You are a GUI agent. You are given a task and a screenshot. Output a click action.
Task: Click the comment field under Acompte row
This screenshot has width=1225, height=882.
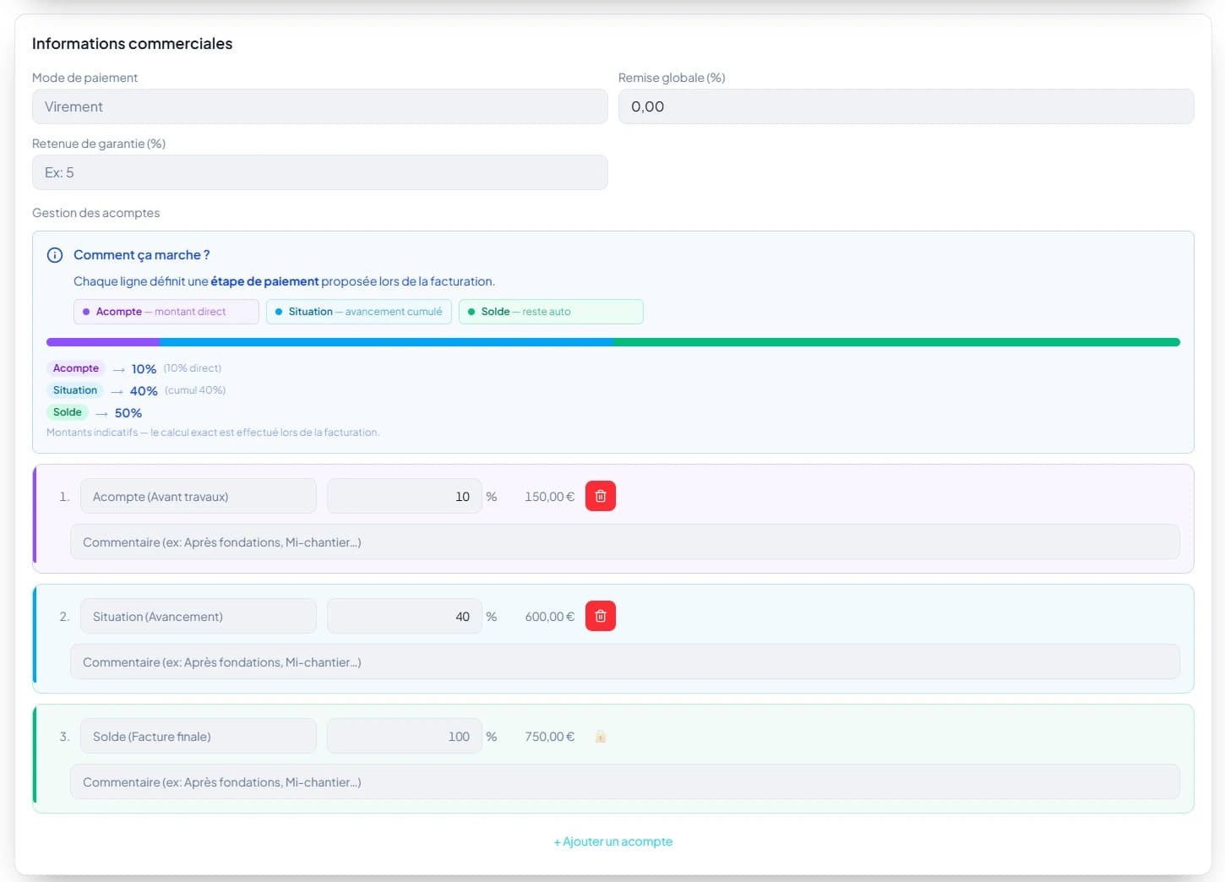[624, 542]
